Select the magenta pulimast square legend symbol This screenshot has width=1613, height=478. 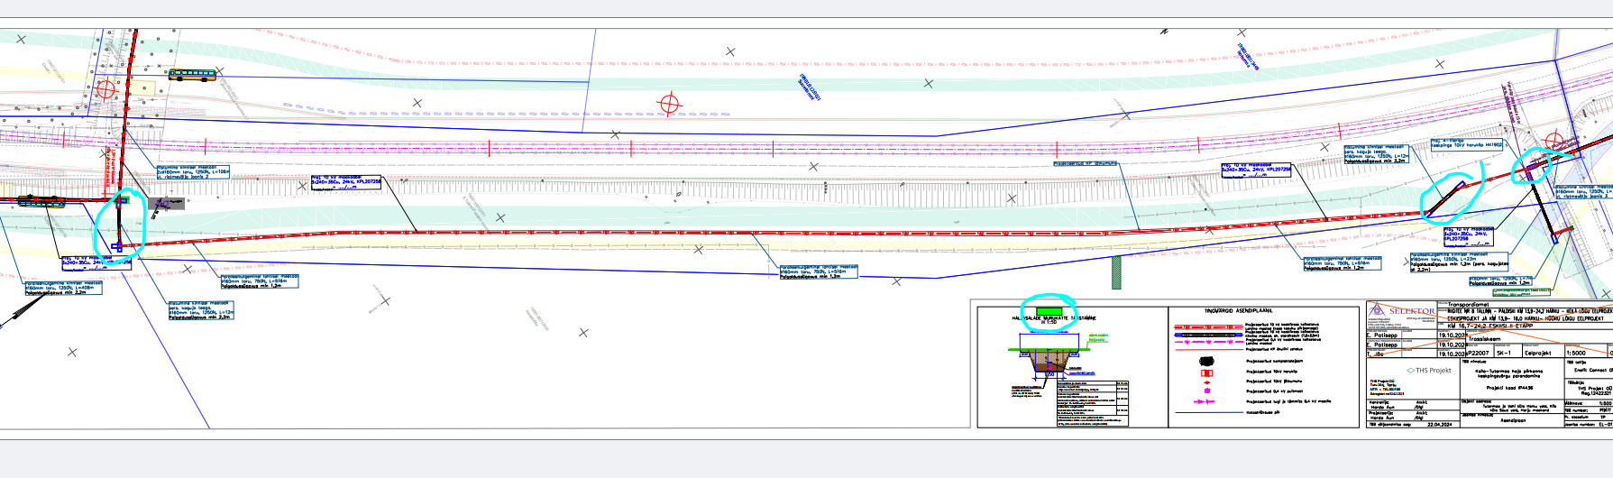coord(1207,391)
